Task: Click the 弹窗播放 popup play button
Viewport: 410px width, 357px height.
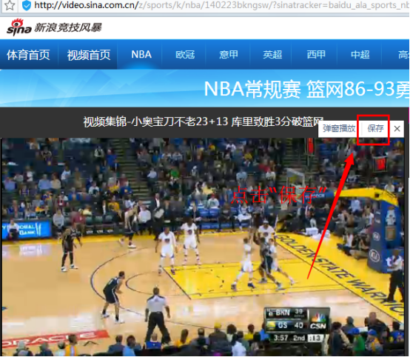Action: 339,129
